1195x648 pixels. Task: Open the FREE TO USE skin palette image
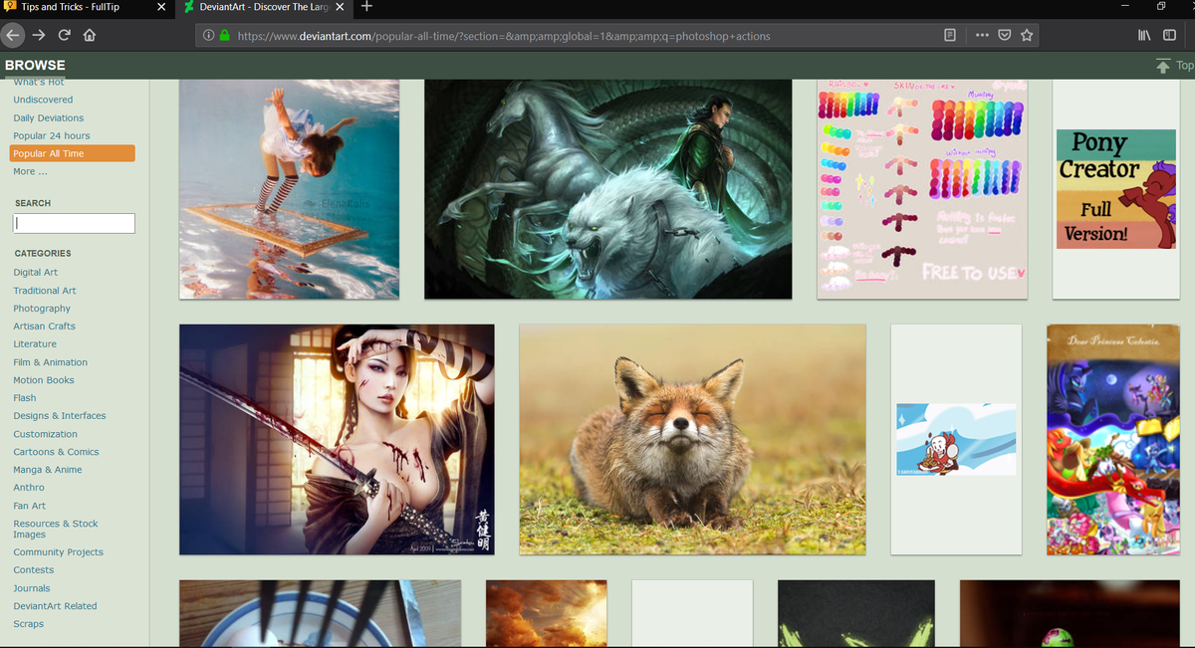(922, 189)
